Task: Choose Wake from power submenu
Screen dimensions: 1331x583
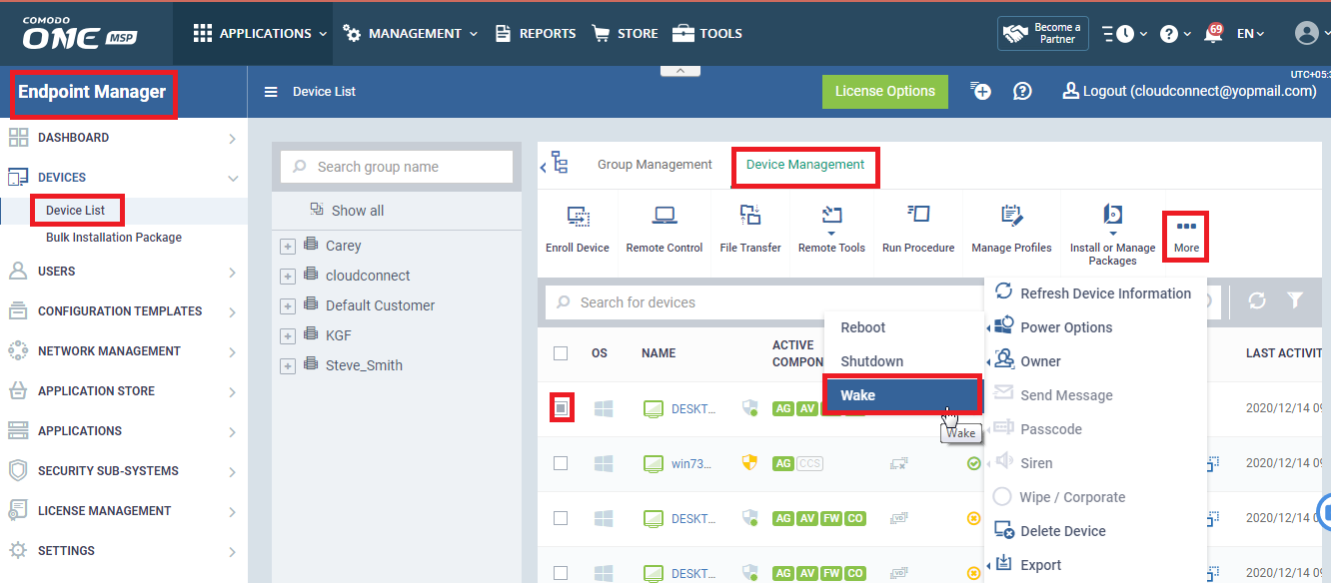Action: 903,395
